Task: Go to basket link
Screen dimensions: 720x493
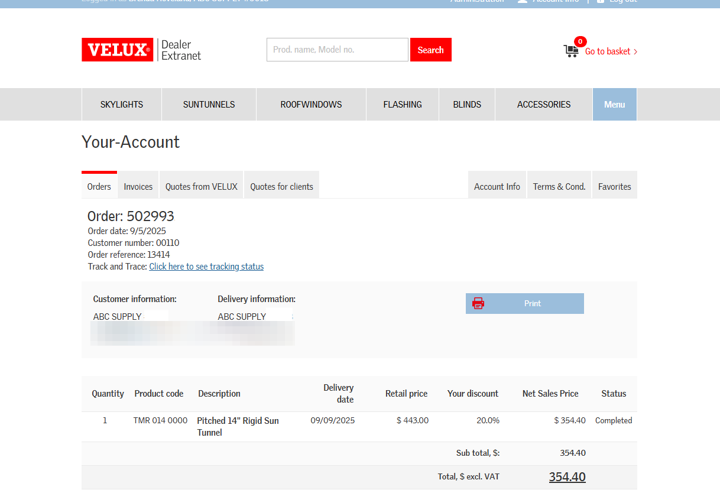Action: coord(611,51)
